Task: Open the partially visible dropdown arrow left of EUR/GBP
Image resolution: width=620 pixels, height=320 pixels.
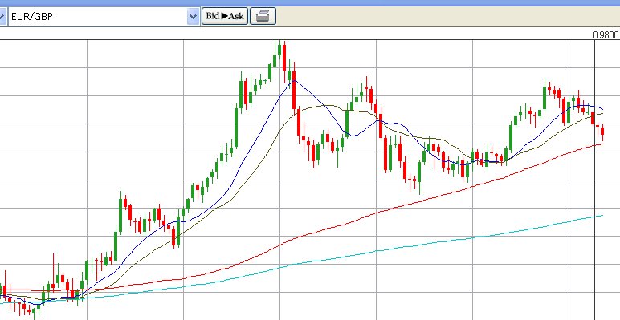Action: pyautogui.click(x=2, y=17)
